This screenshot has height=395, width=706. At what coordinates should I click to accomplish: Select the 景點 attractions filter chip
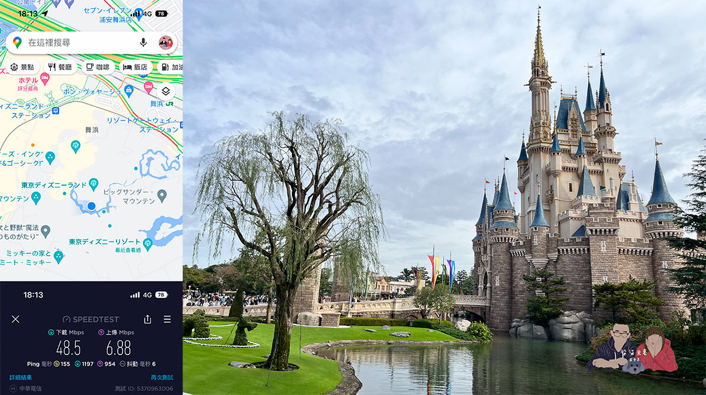23,67
